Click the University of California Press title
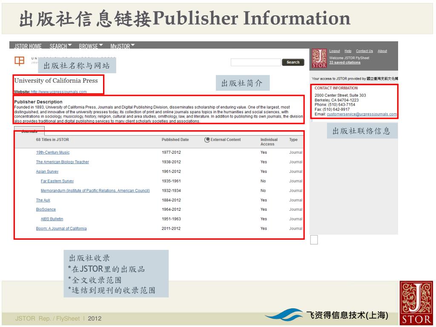The image size is (436, 327). click(56, 80)
